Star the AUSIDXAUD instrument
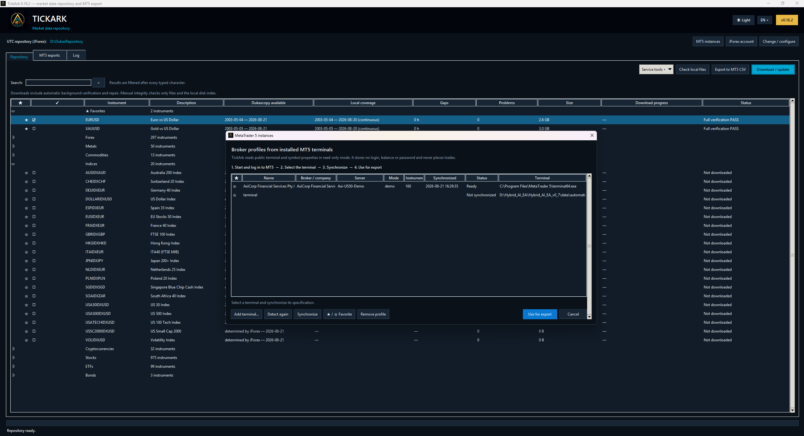 [26, 173]
